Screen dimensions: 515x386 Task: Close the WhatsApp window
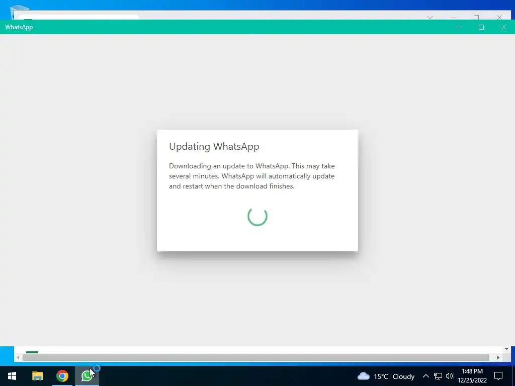pyautogui.click(x=503, y=27)
